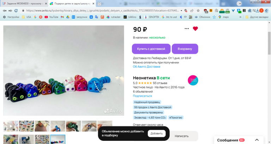
Task: Bookmark this page with star icon
Action: pos(198,11)
